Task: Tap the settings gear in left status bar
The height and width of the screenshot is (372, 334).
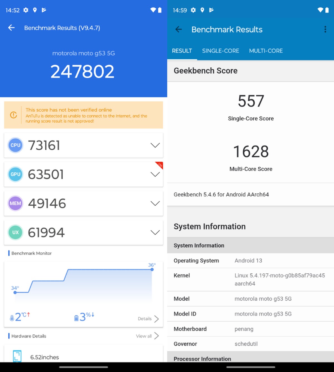Action: 26,10
